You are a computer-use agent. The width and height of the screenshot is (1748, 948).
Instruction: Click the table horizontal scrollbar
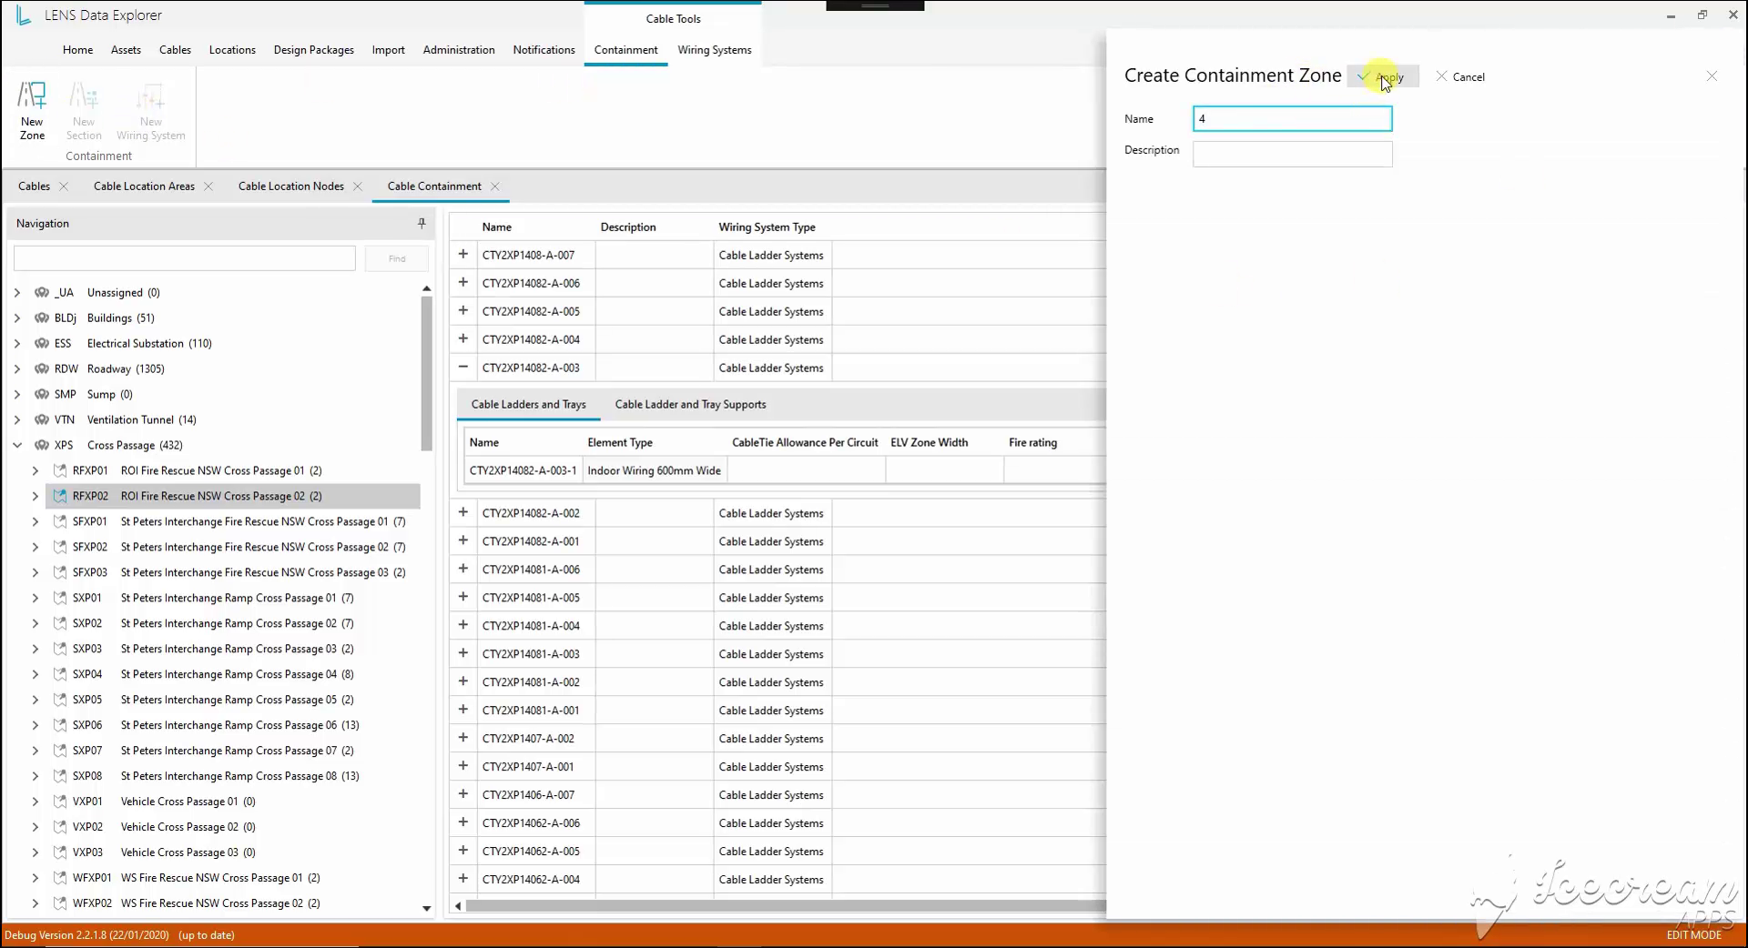(x=785, y=906)
